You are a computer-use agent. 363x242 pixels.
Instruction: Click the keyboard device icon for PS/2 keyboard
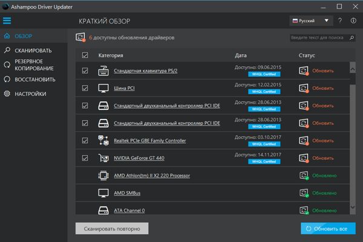(103, 71)
